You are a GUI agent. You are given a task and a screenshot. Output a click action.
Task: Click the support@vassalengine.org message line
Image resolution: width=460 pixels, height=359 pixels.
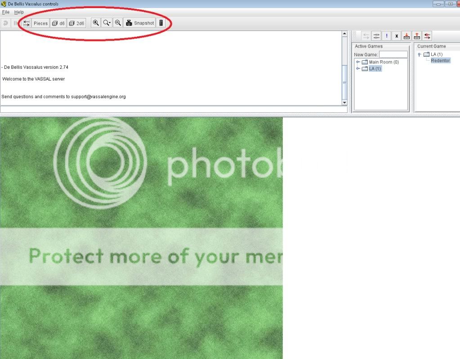(64, 97)
